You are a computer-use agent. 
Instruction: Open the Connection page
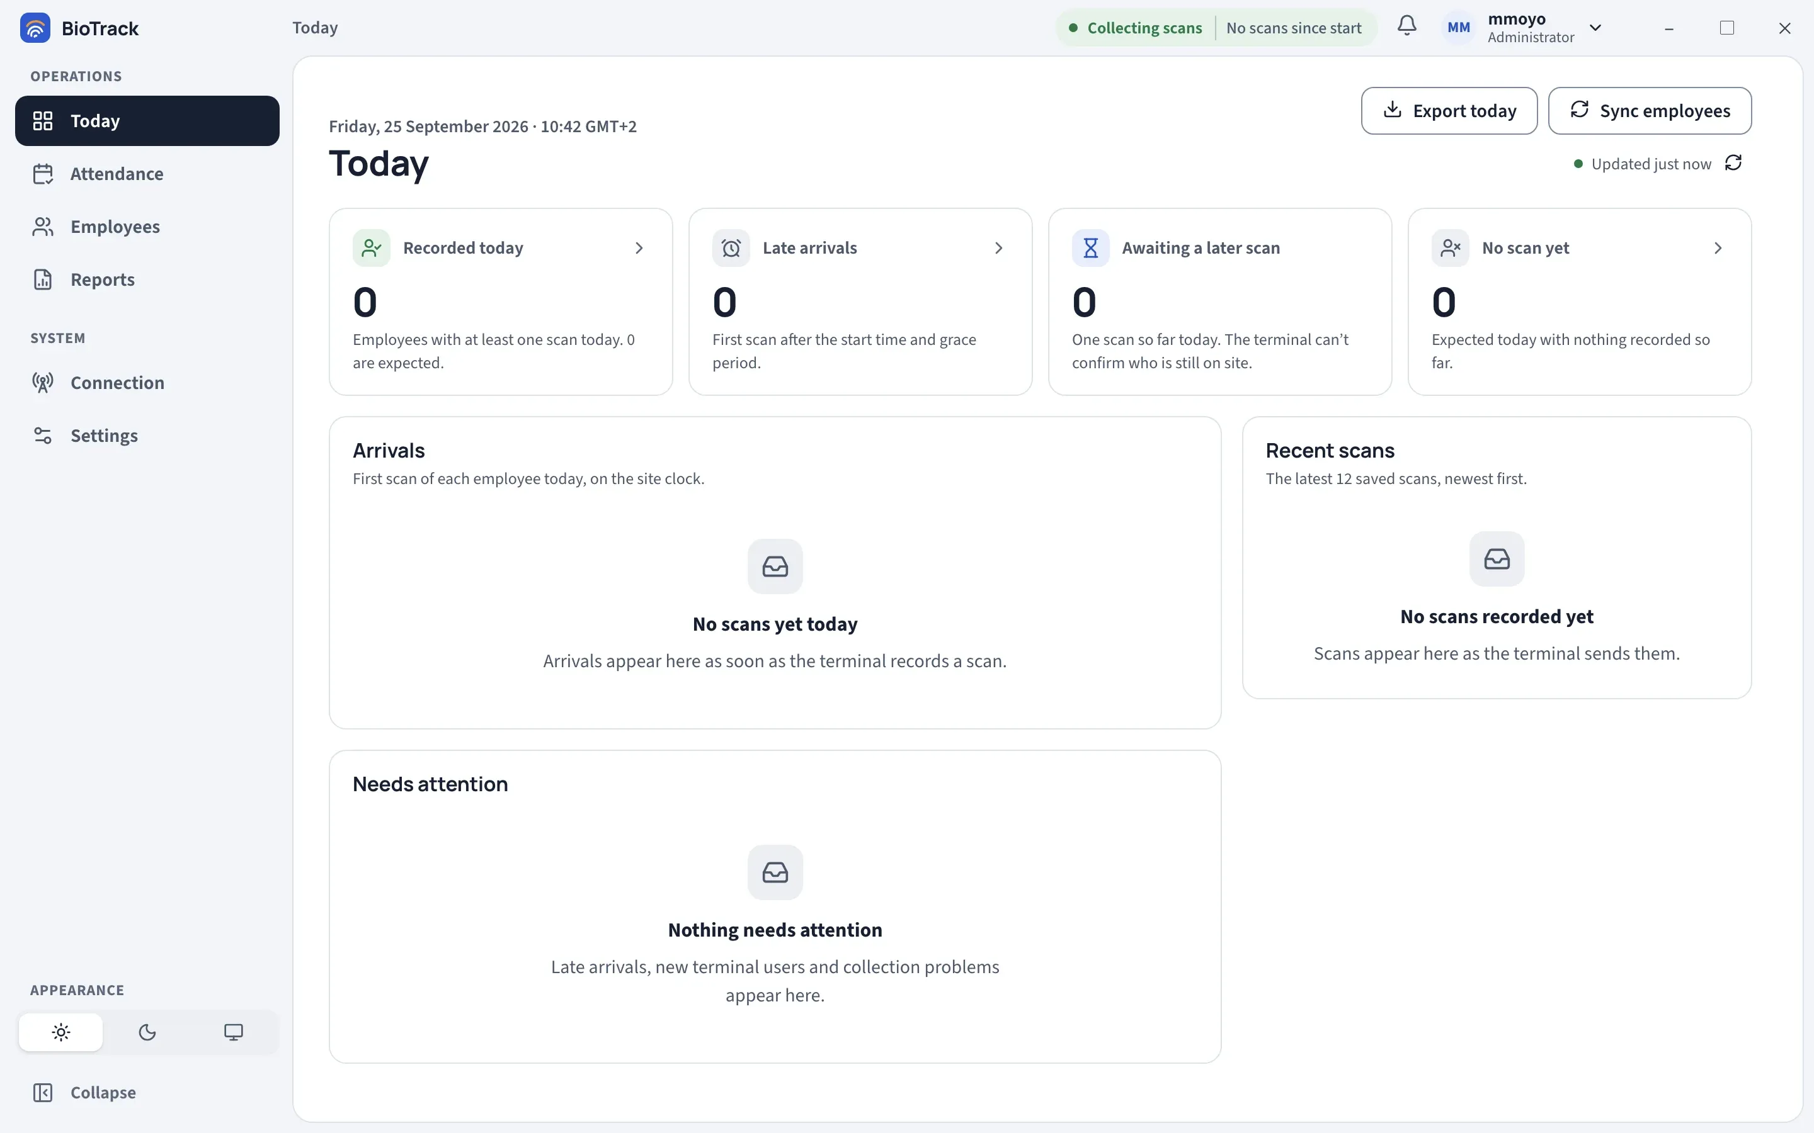click(x=147, y=383)
